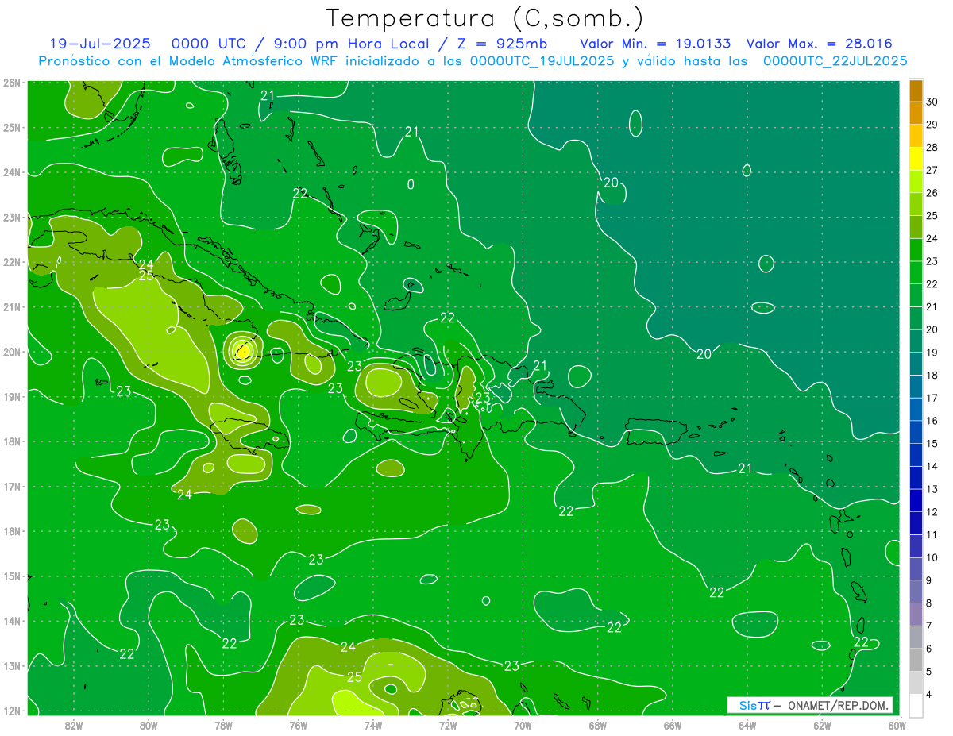
Task: Click the legend scale number "4"
Action: 929,694
